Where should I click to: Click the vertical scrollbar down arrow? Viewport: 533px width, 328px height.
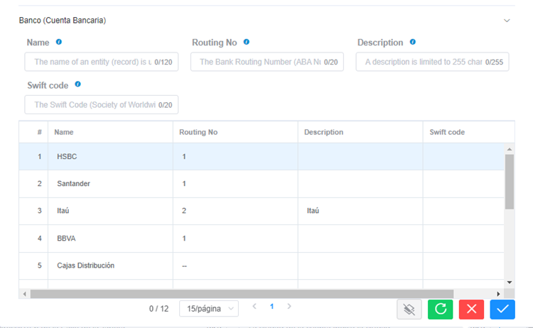pyautogui.click(x=509, y=282)
